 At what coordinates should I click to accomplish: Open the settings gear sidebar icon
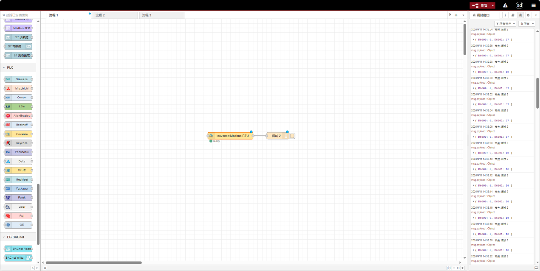pos(528,15)
